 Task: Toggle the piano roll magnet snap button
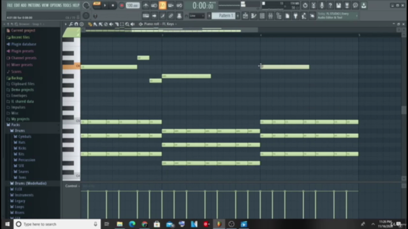(76, 24)
